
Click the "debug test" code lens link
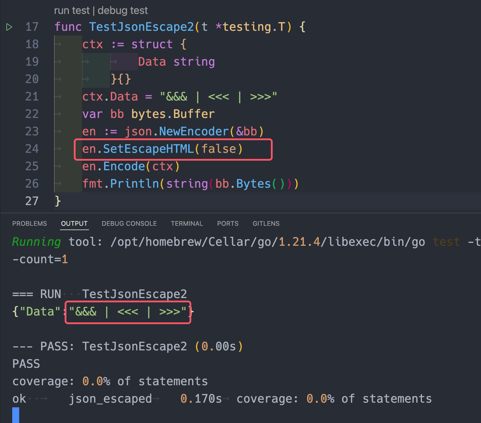click(123, 10)
